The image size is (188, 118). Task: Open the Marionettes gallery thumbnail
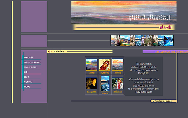[118, 83]
